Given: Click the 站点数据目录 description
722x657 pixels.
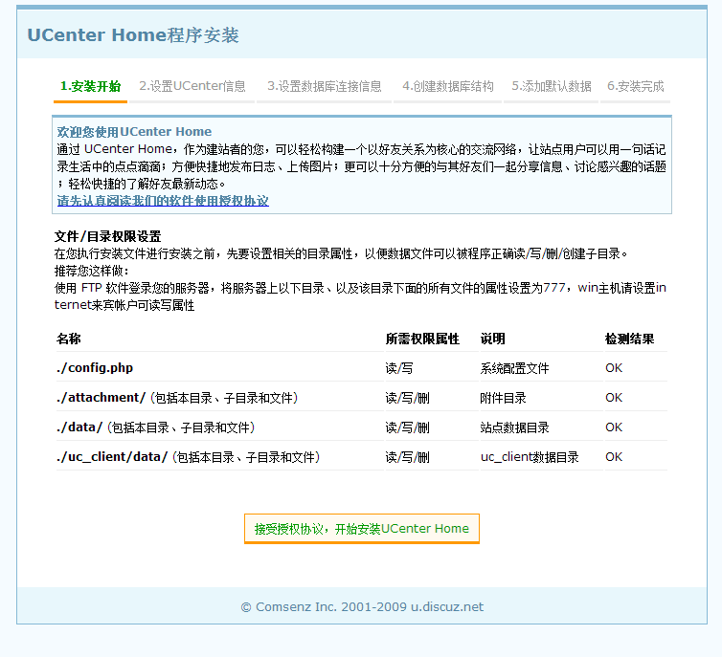Looking at the screenshot, I should pos(515,427).
